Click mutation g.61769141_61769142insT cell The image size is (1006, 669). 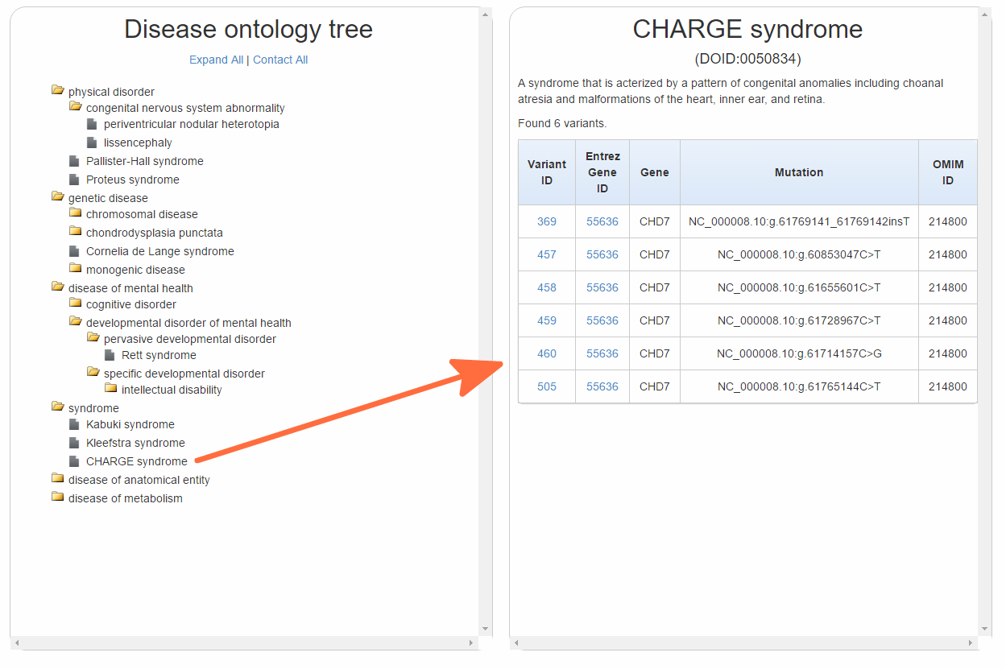[x=799, y=221]
